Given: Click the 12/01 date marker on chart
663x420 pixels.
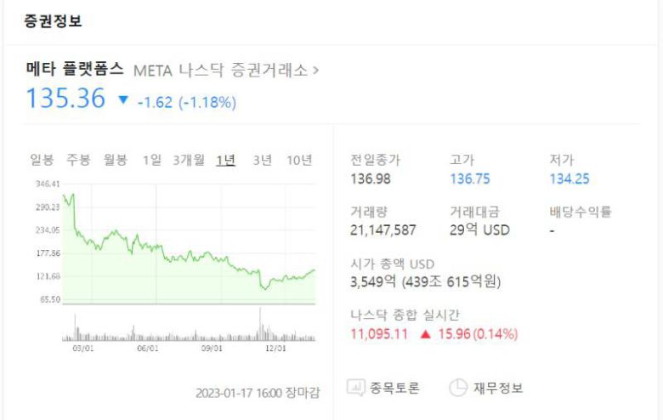Looking at the screenshot, I should tap(275, 347).
